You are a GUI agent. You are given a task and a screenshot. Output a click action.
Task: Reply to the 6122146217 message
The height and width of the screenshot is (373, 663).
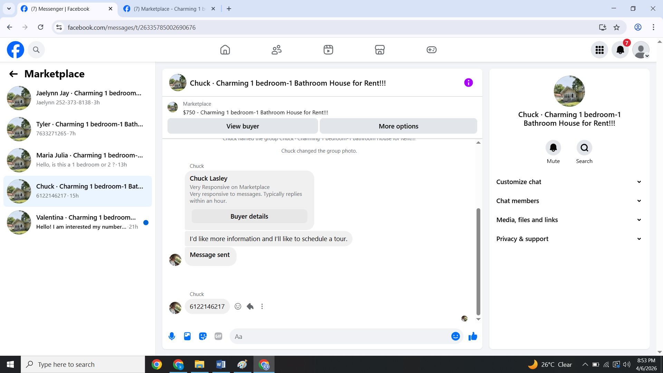click(x=250, y=306)
